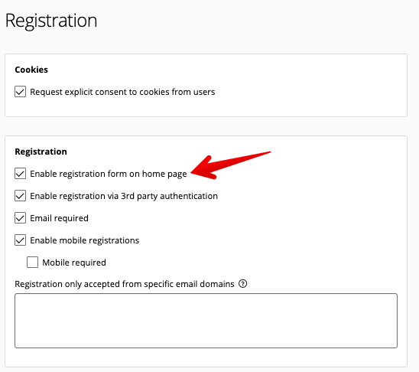
Task: Click the 'Enable mobile registrations' label text
Action: 84,240
